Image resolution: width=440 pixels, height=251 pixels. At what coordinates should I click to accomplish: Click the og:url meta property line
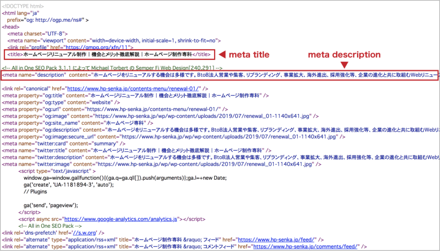(115, 109)
